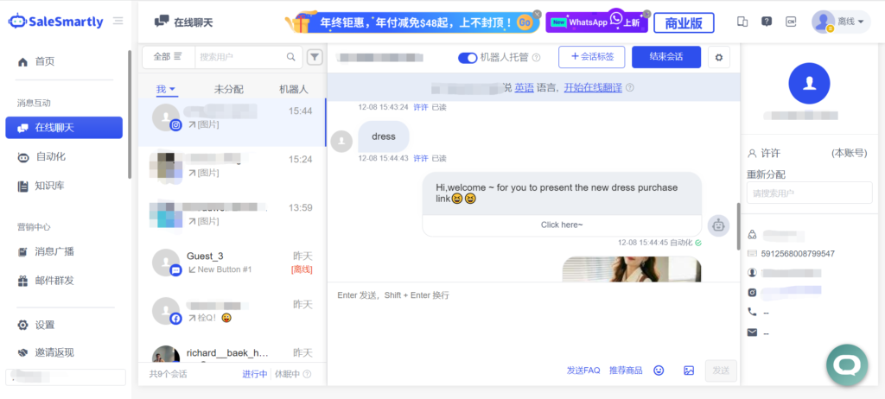The height and width of the screenshot is (399, 885).
Task: Click the robot avatar beside the auto-reply
Action: coord(718,225)
